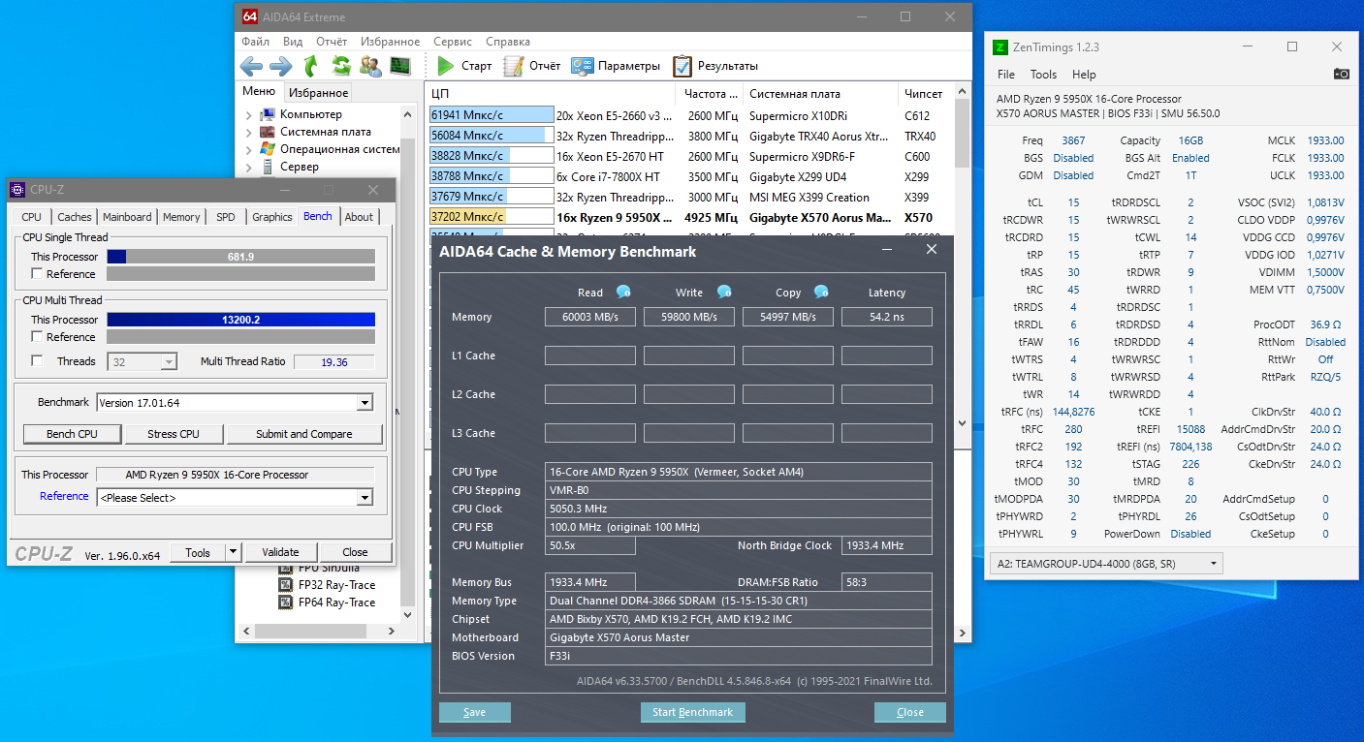
Task: Open the Benchmark version dropdown in CPU-Z
Action: tap(365, 403)
